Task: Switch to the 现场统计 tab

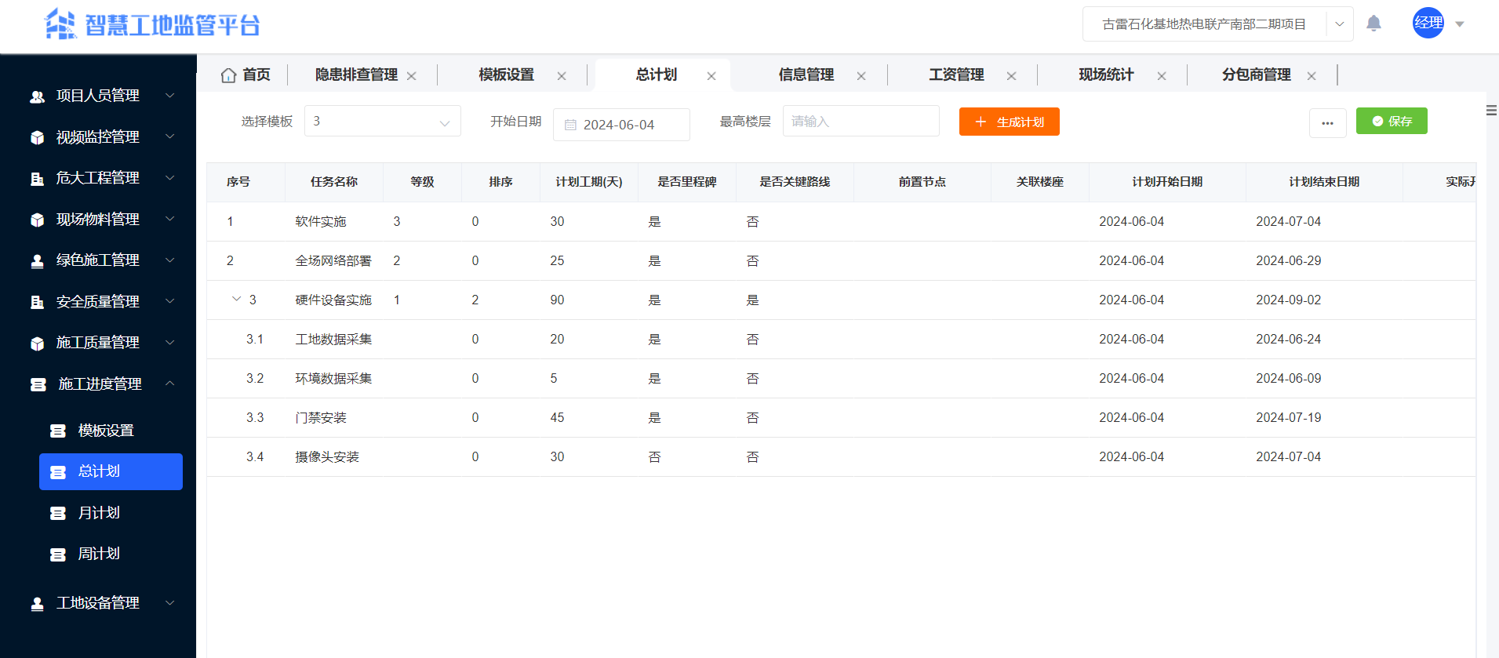Action: (1106, 75)
